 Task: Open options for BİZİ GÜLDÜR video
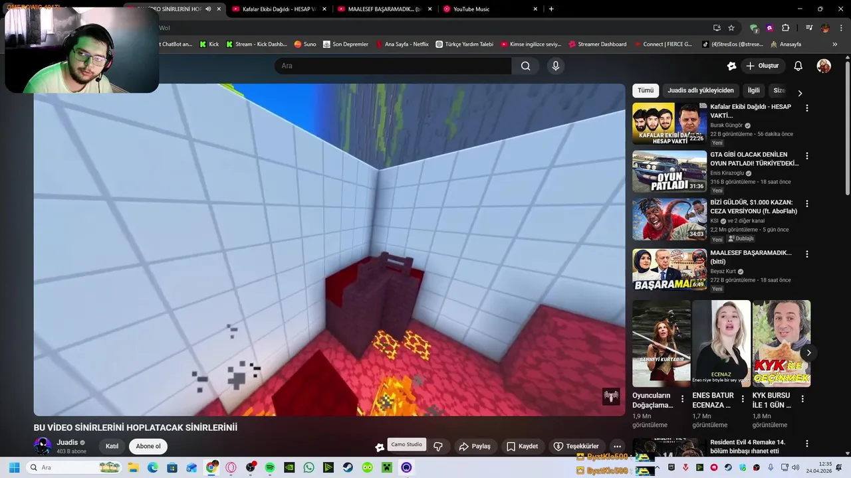807,204
